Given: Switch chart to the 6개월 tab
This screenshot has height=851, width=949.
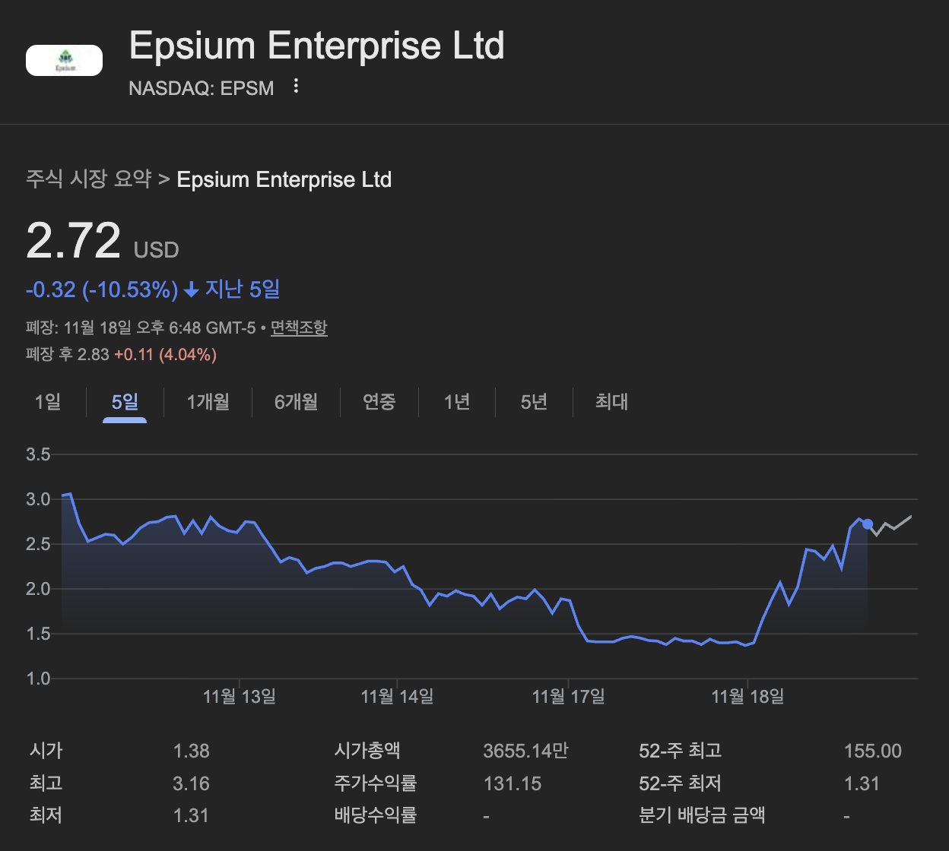Looking at the screenshot, I should pos(296,401).
